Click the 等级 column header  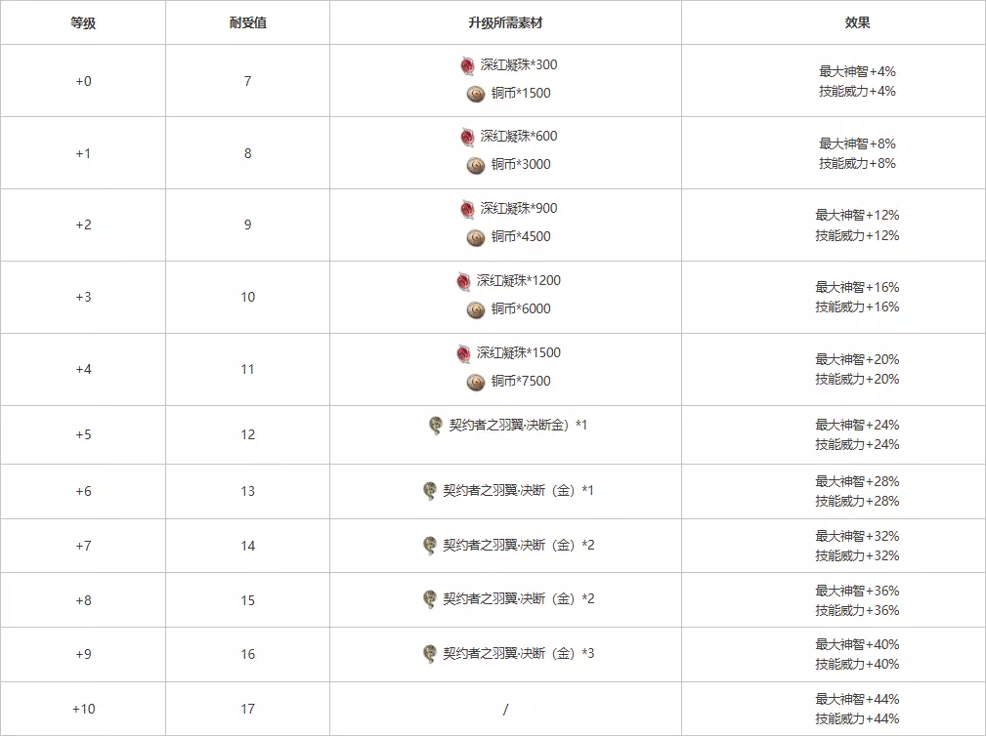point(83,22)
